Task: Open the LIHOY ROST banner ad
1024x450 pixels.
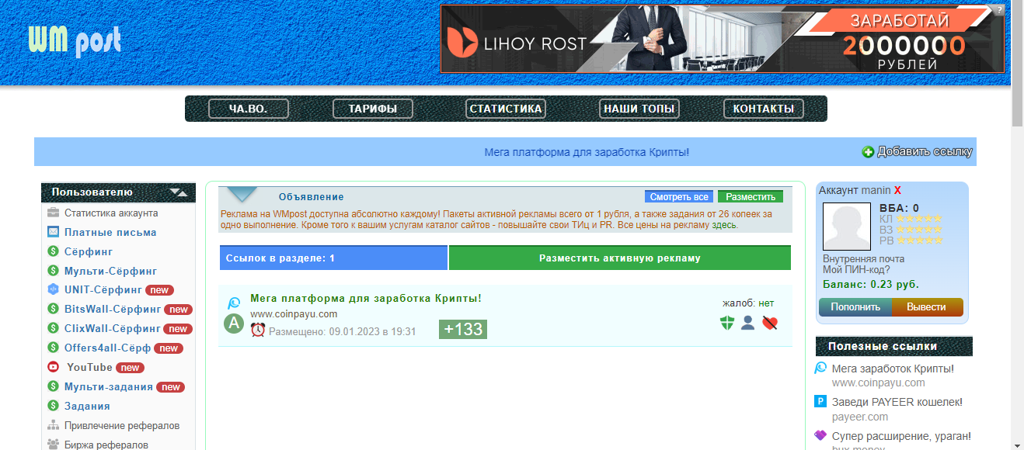Action: click(x=723, y=39)
